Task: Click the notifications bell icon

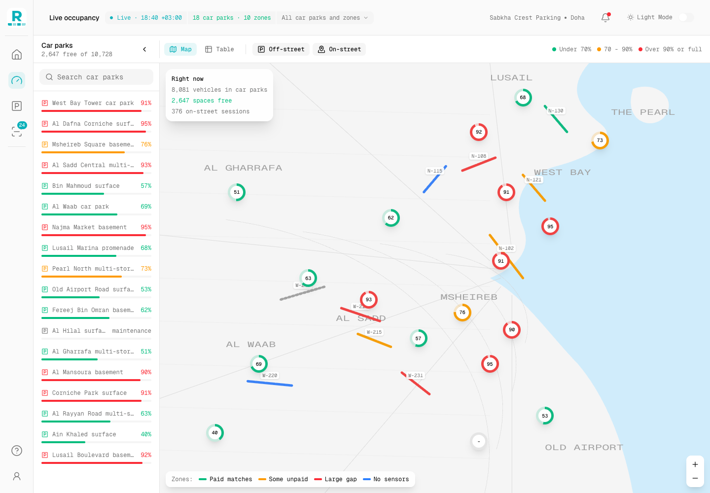Action: pyautogui.click(x=605, y=18)
